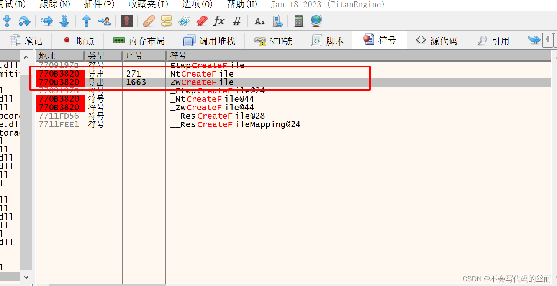Click the globe icon in toolbar

(x=316, y=21)
